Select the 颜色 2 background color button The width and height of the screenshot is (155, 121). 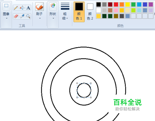click(x=90, y=12)
